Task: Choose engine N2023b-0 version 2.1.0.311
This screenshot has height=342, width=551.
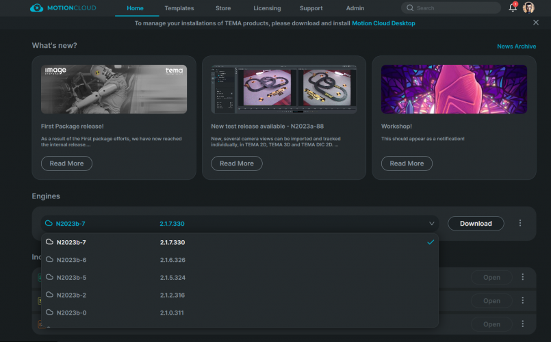Action: click(x=240, y=313)
